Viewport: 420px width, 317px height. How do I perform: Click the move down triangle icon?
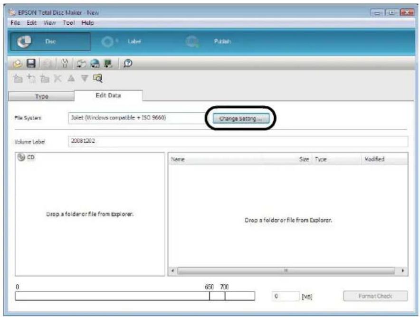pos(85,78)
